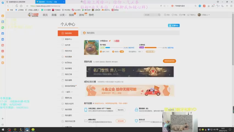Image resolution: width=234 pixels, height=132 pixels.
Task: Click the browser home icon
Action: (21, 6)
